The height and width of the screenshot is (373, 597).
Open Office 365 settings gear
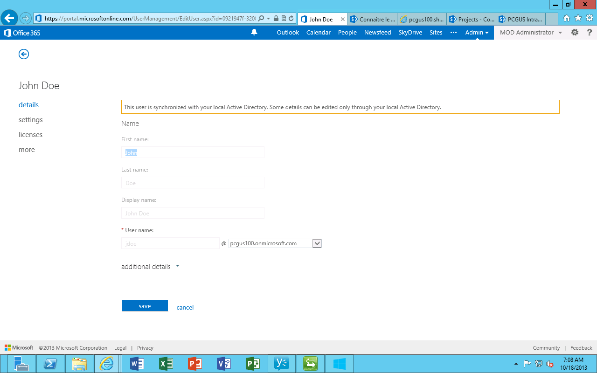575,32
